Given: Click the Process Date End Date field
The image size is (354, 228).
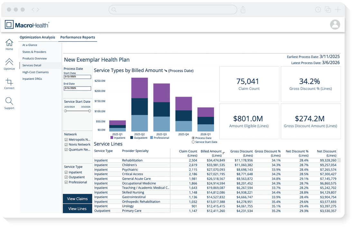Looking at the screenshot, I should pyautogui.click(x=78, y=88).
